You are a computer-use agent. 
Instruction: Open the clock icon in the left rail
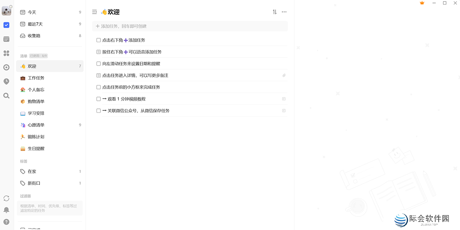click(x=6, y=81)
